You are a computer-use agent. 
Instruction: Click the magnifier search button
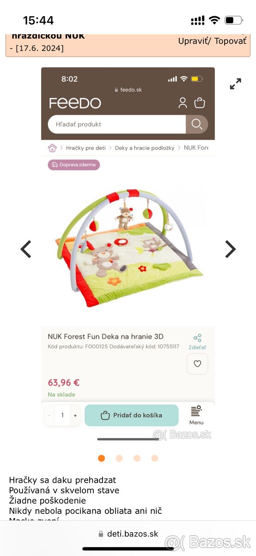[197, 124]
